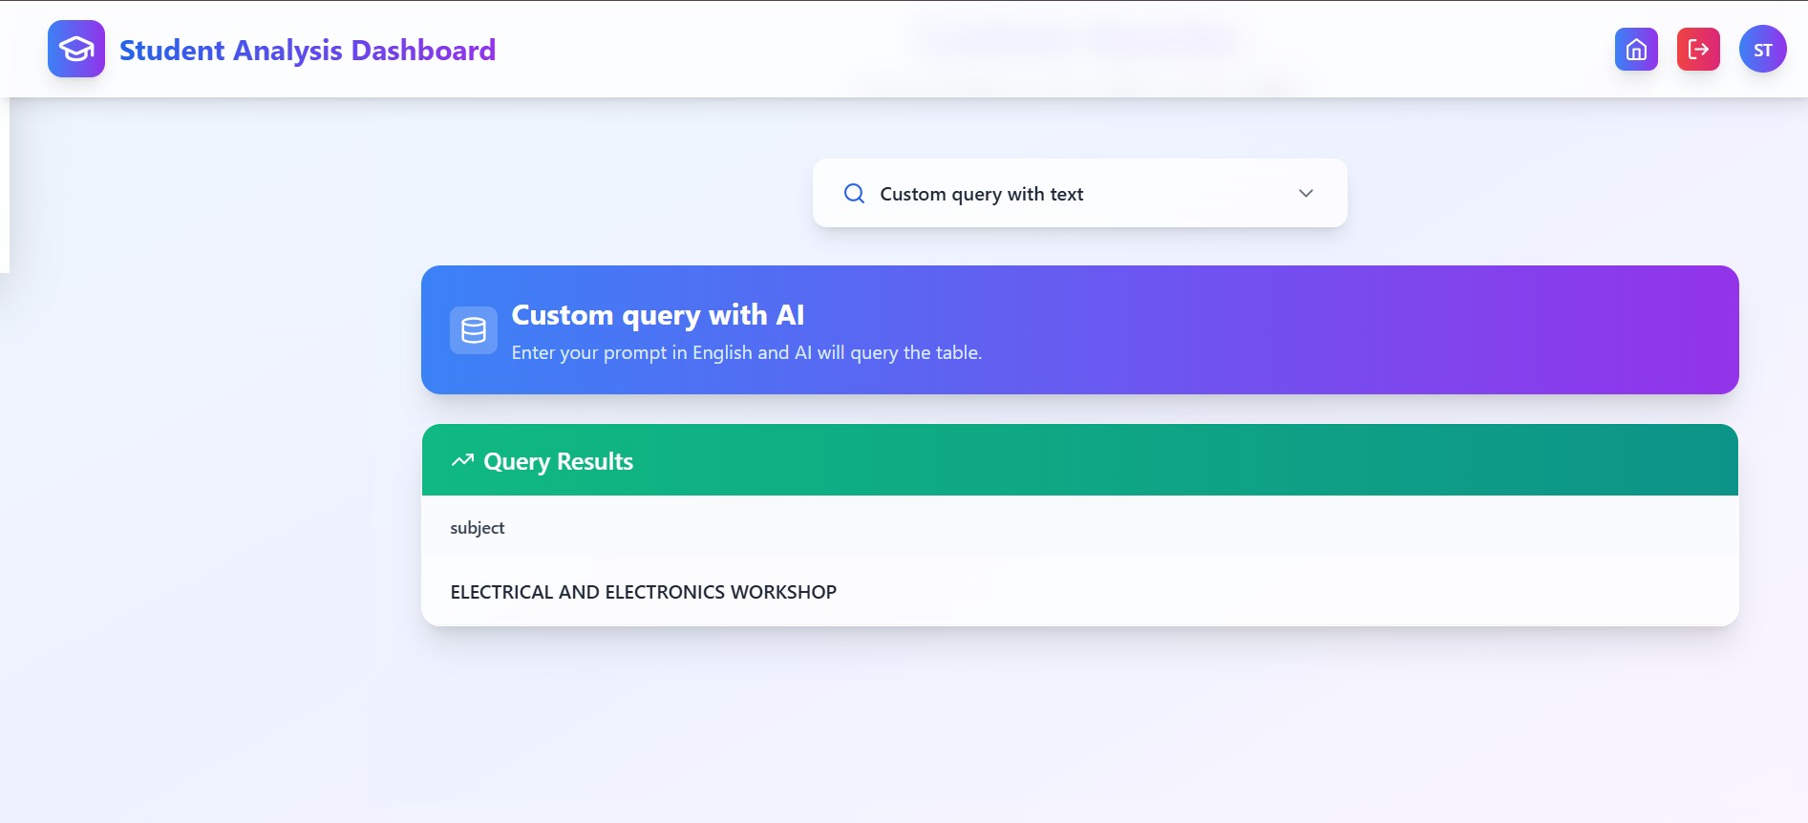The image size is (1808, 823).
Task: Click the "Student Analysis Dashboard" title
Action: coord(307,50)
